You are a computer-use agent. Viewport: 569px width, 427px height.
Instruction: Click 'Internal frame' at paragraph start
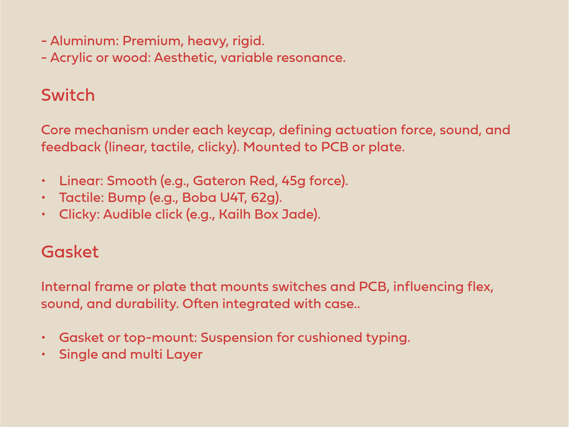[87, 287]
